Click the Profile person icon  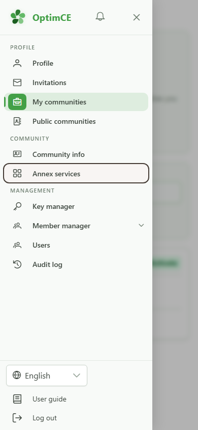pos(17,63)
